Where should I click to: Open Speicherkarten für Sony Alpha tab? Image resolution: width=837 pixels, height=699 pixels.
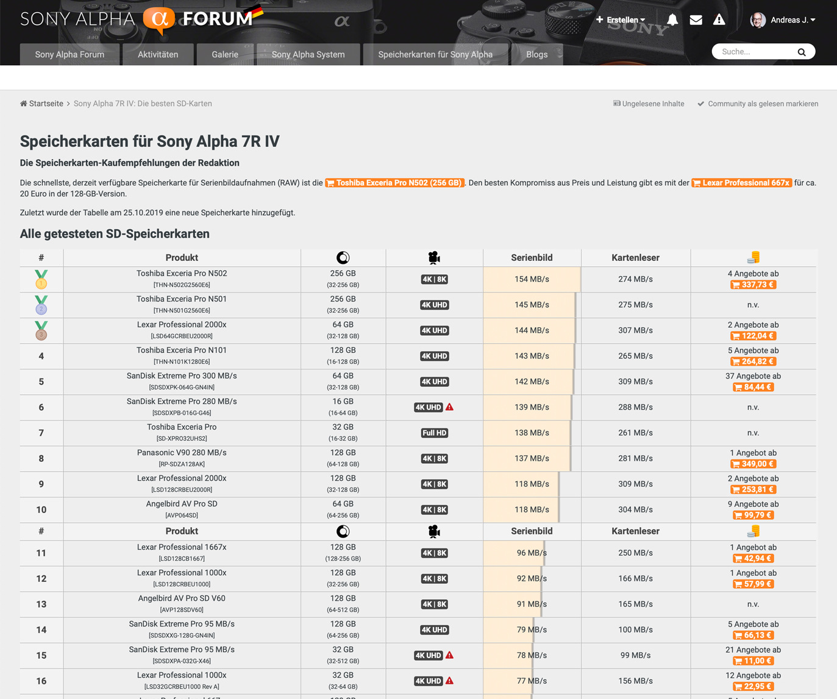[435, 54]
